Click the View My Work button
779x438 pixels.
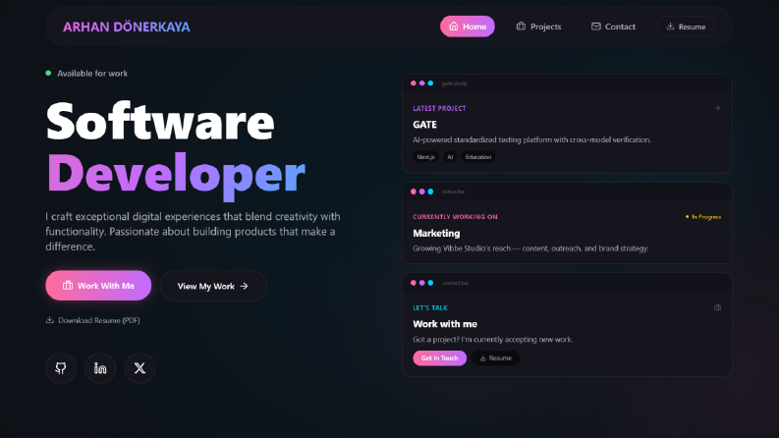213,286
